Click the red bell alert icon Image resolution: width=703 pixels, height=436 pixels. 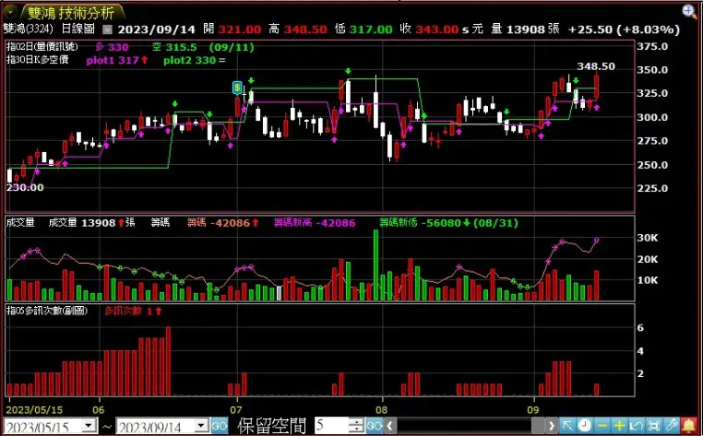tap(688, 425)
